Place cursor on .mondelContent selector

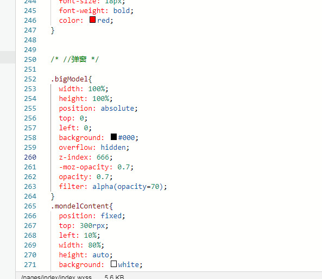[x=80, y=206]
